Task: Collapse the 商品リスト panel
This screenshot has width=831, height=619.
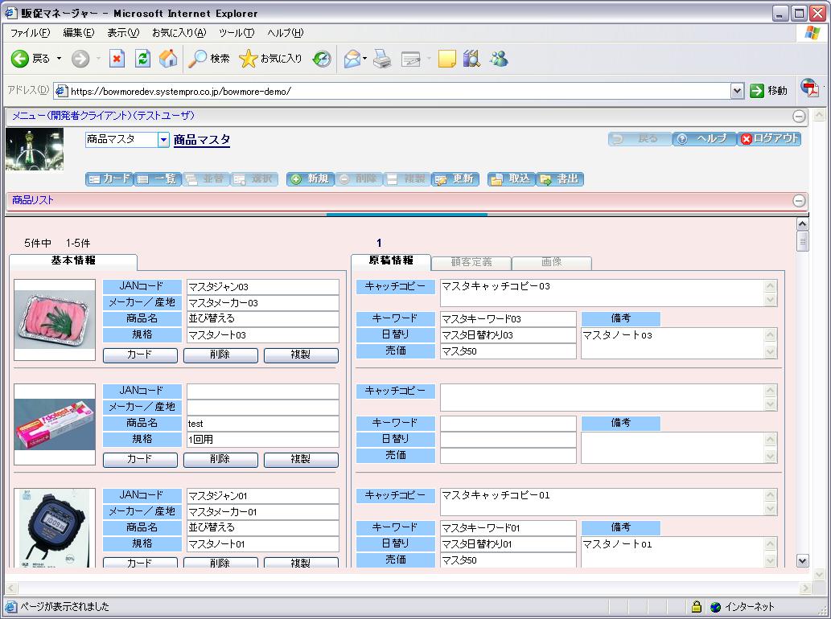Action: point(799,201)
